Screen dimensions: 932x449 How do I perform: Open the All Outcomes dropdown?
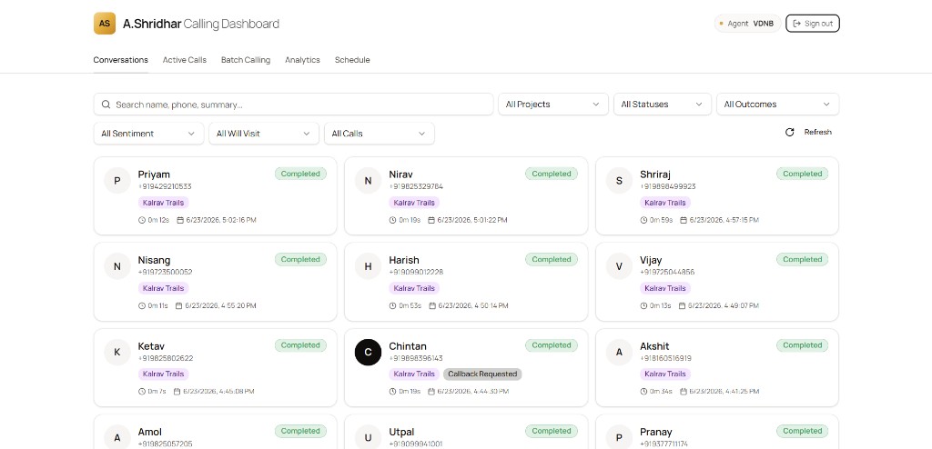(x=777, y=104)
